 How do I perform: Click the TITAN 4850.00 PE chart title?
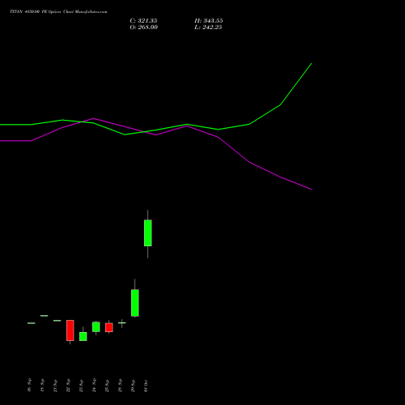click(x=58, y=12)
